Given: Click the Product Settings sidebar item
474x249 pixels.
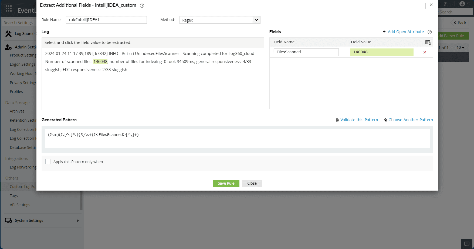Looking at the screenshot, I should point(23,55).
